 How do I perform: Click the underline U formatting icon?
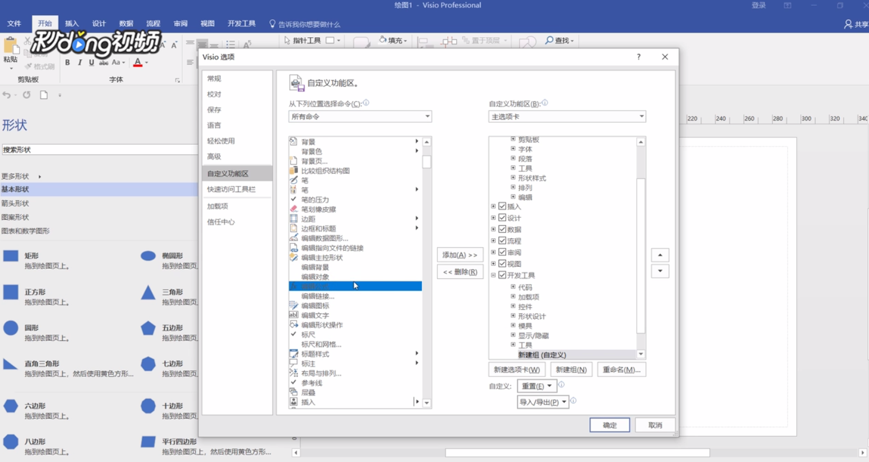(91, 63)
